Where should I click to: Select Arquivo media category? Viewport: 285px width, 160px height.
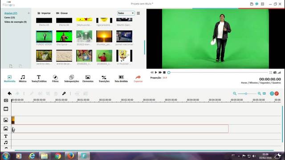(11, 13)
